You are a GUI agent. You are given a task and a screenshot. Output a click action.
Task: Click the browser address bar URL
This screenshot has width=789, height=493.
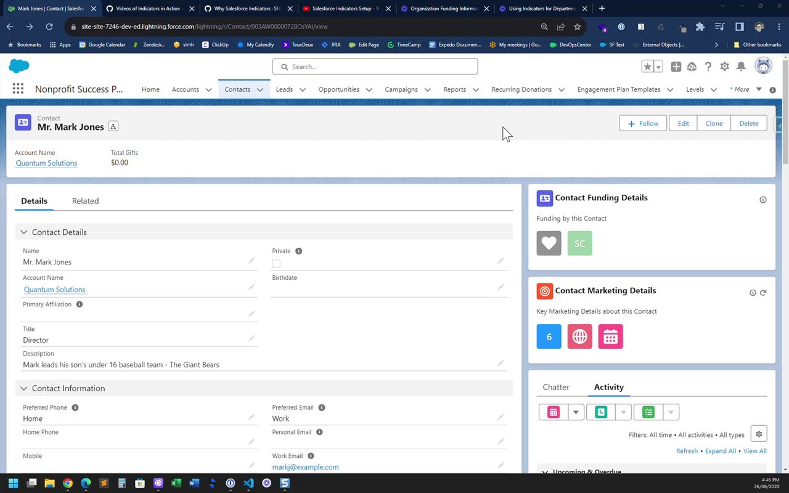pyautogui.click(x=205, y=27)
